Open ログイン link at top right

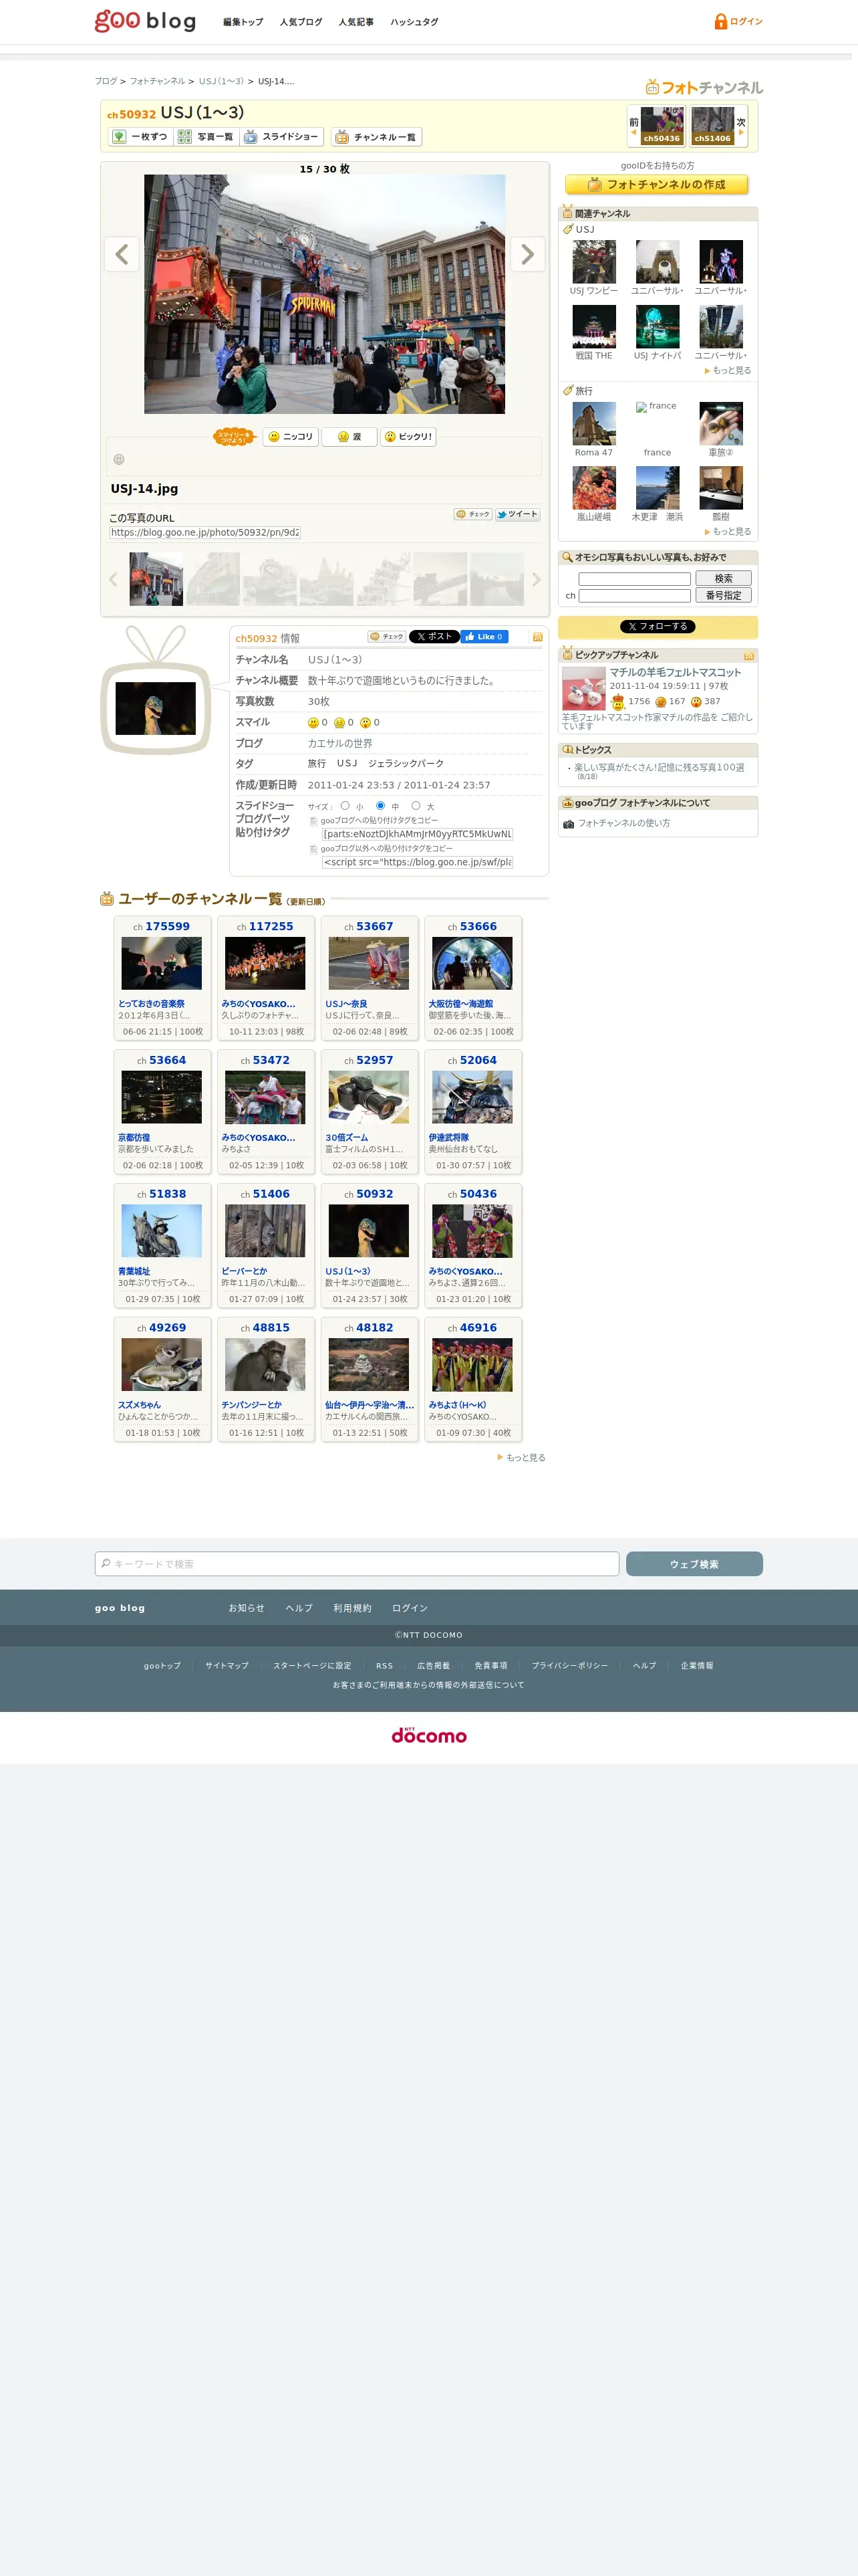point(746,21)
